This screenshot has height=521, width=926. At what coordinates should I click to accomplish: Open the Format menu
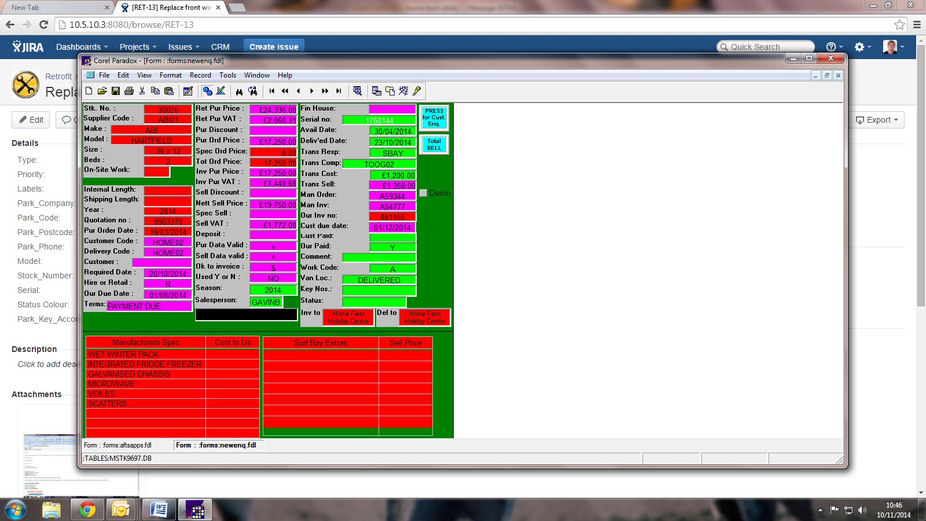[x=170, y=75]
